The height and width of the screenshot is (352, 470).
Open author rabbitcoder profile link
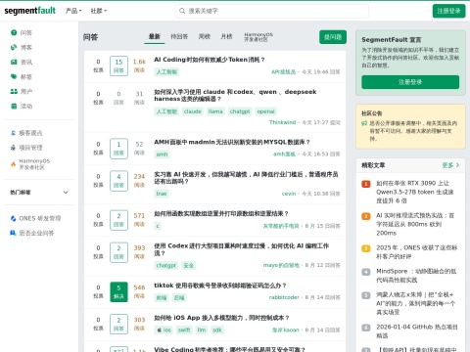284,297
